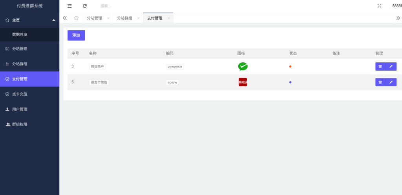Click the WeChat Pay green logo
402x195 pixels.
point(243,67)
